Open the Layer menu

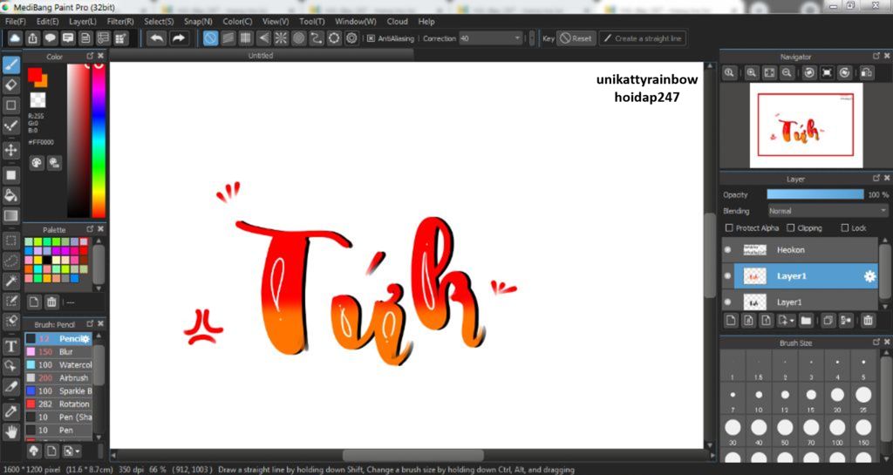click(x=83, y=22)
